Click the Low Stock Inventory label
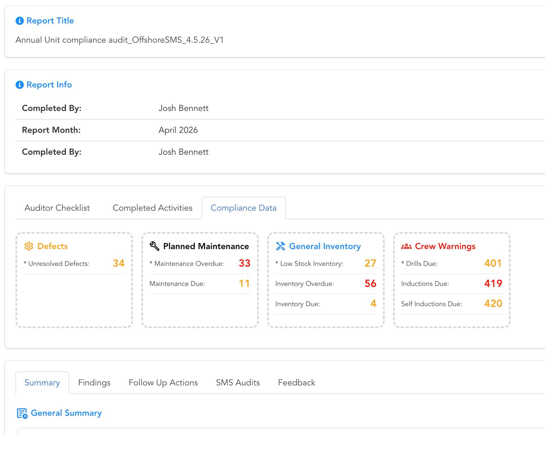The width and height of the screenshot is (545, 454). pyautogui.click(x=309, y=264)
